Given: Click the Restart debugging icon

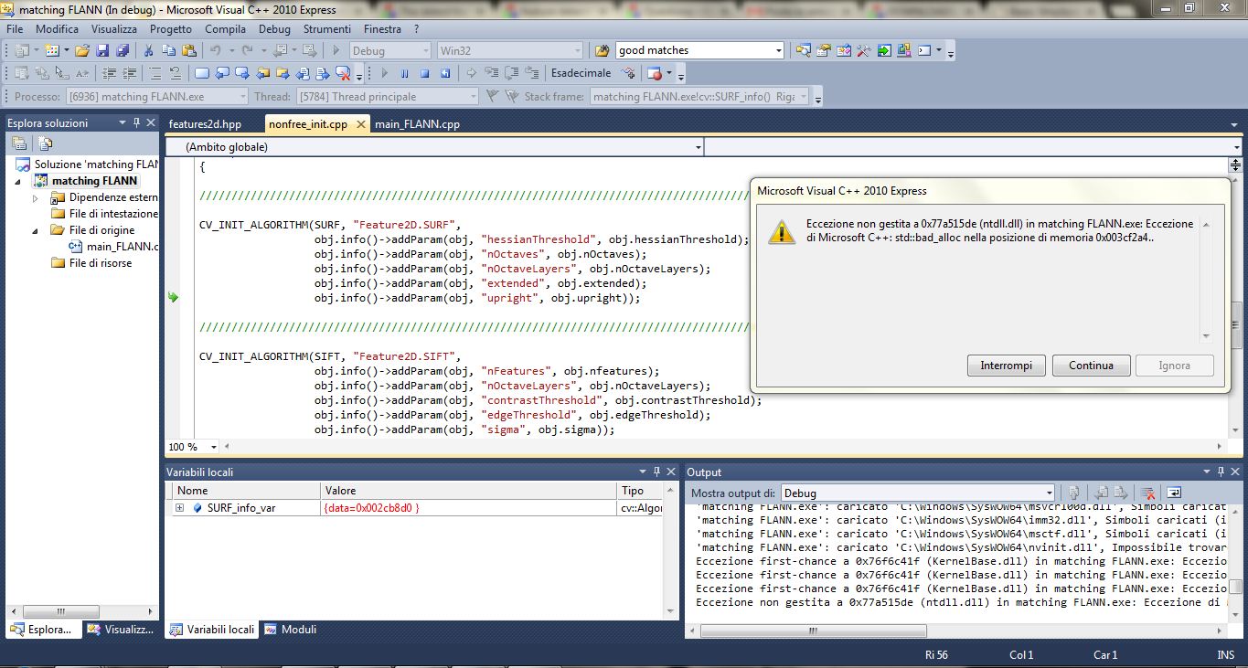Looking at the screenshot, I should click(444, 73).
